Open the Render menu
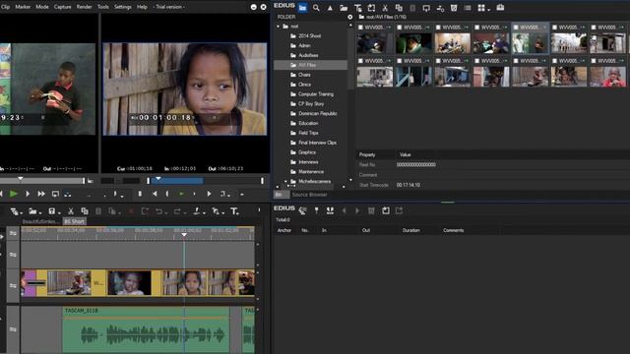Image resolution: width=630 pixels, height=354 pixels. pos(84,7)
